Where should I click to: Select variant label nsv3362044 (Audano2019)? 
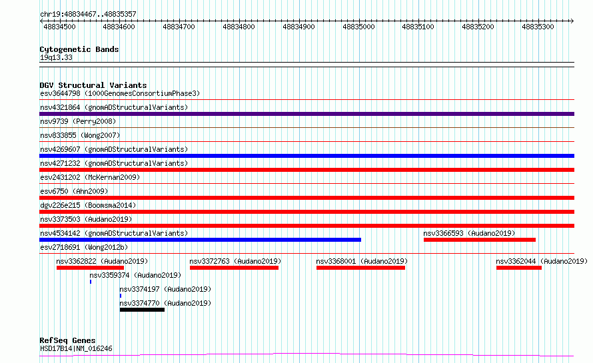tap(542, 261)
